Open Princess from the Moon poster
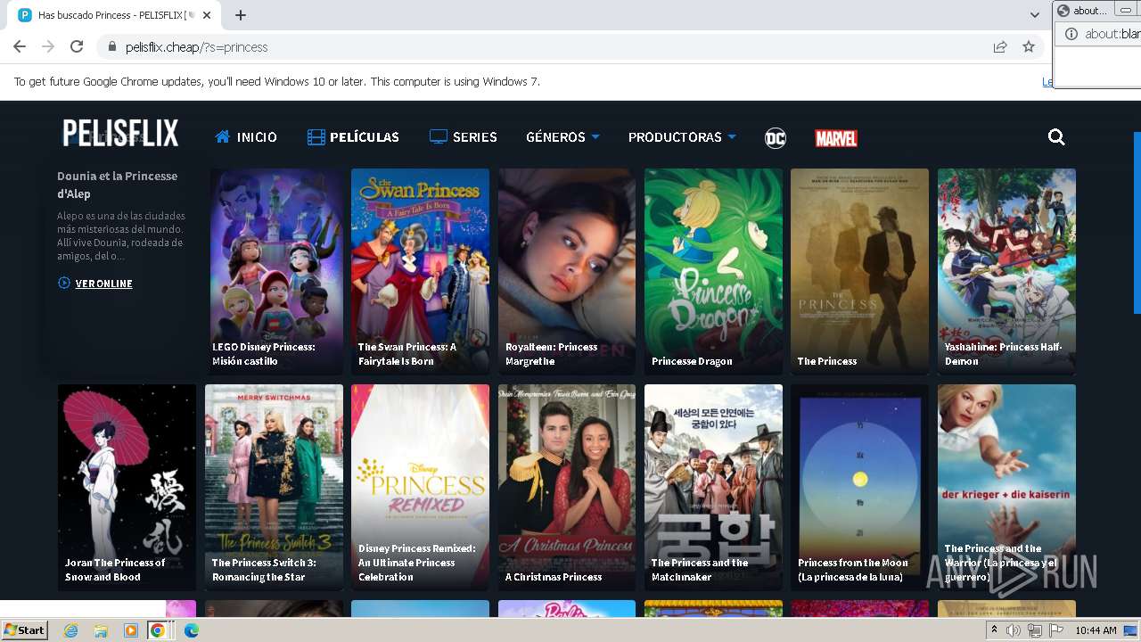 [x=859, y=487]
